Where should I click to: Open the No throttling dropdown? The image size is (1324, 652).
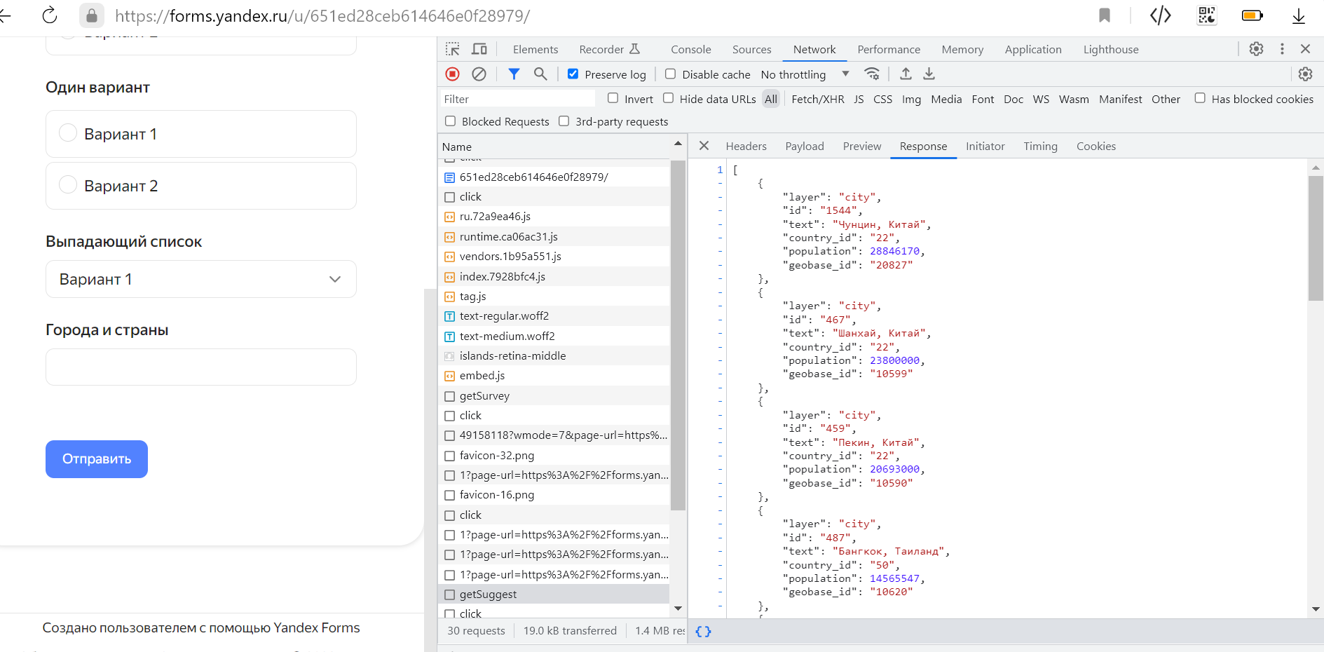(x=804, y=74)
